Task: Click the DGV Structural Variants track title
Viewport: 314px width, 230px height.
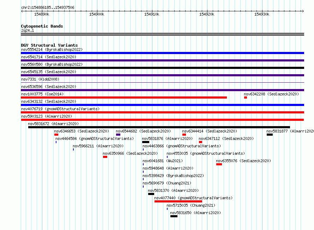Action: 49,45
